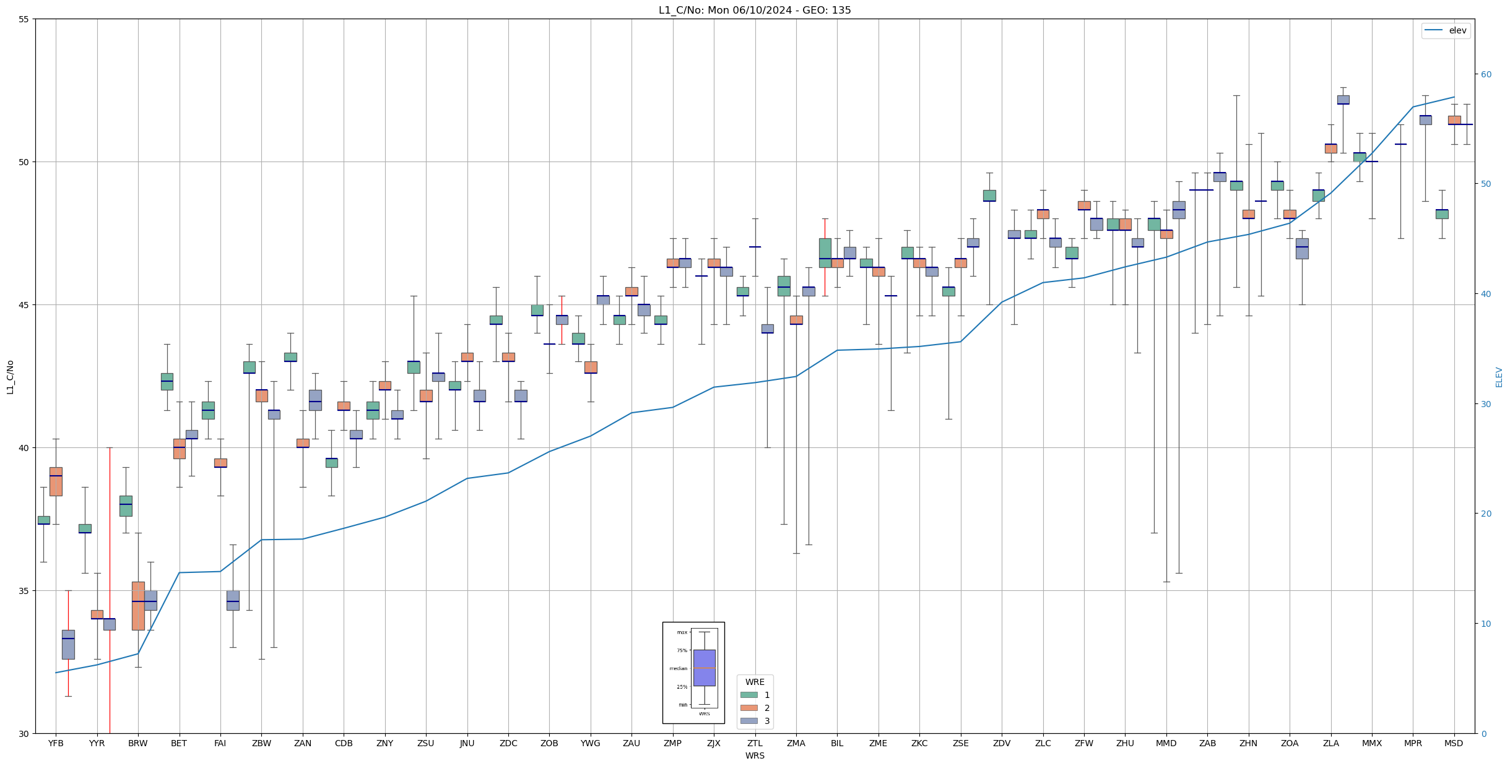Select the ZLC x-axis label

click(x=1043, y=743)
